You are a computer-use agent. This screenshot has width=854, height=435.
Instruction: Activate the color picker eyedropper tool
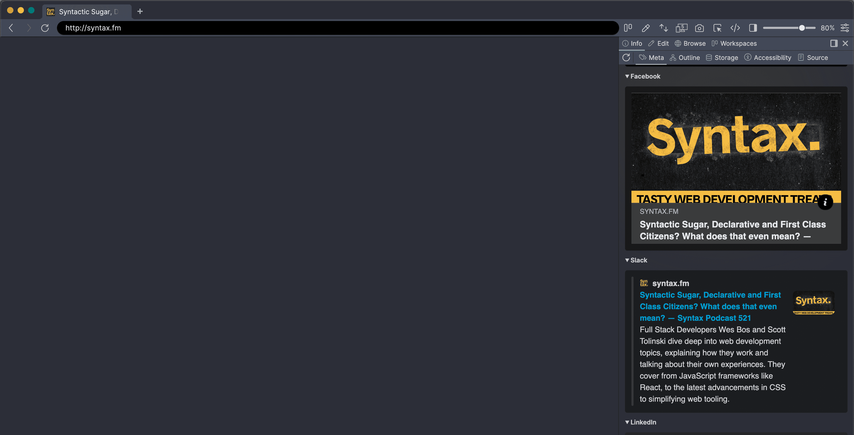pyautogui.click(x=645, y=28)
